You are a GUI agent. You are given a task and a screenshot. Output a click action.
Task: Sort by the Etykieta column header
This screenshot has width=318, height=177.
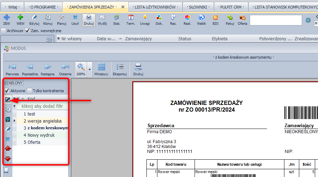pos(234,39)
